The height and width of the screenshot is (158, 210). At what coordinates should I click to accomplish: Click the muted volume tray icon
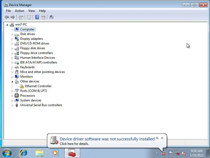tap(183, 153)
